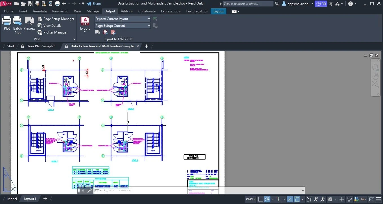Screen dimensions: 383x204
Task: Click the 30-day trial clock button
Action: (321, 4)
